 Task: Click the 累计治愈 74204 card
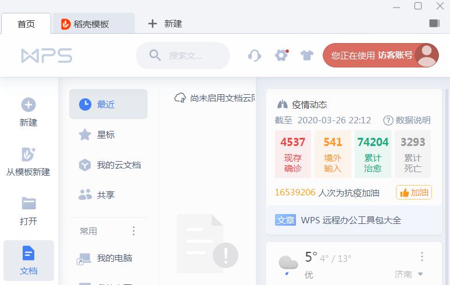(x=373, y=154)
